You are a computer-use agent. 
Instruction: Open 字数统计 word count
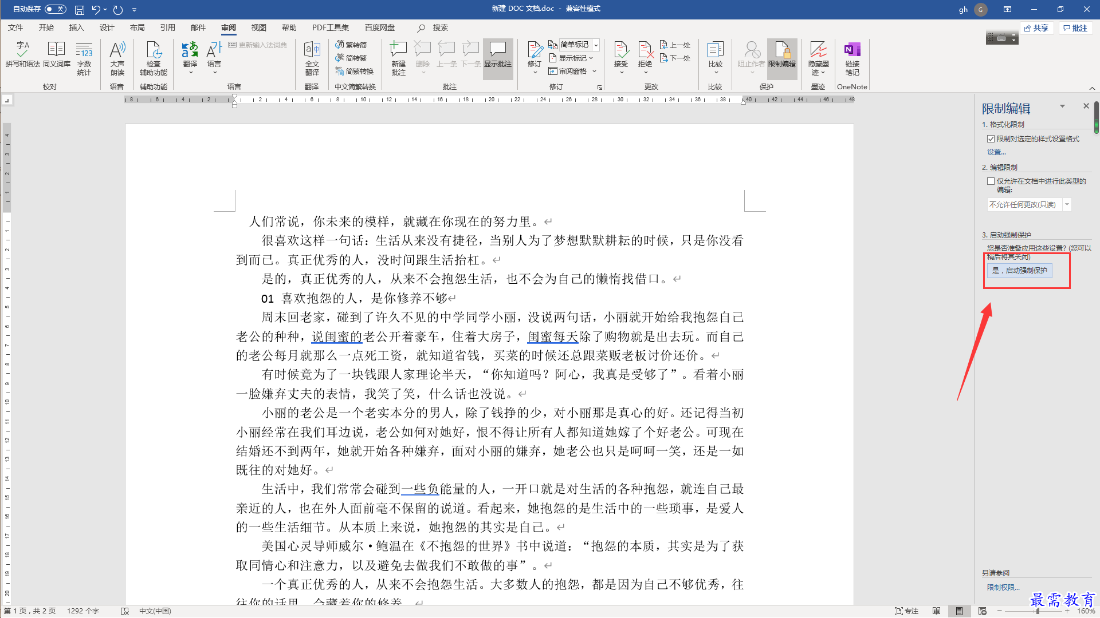84,58
